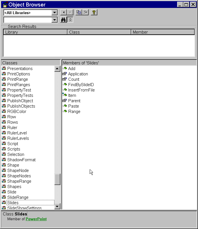Follow the PowerPoint library link
The image size is (198, 229).
point(36,219)
